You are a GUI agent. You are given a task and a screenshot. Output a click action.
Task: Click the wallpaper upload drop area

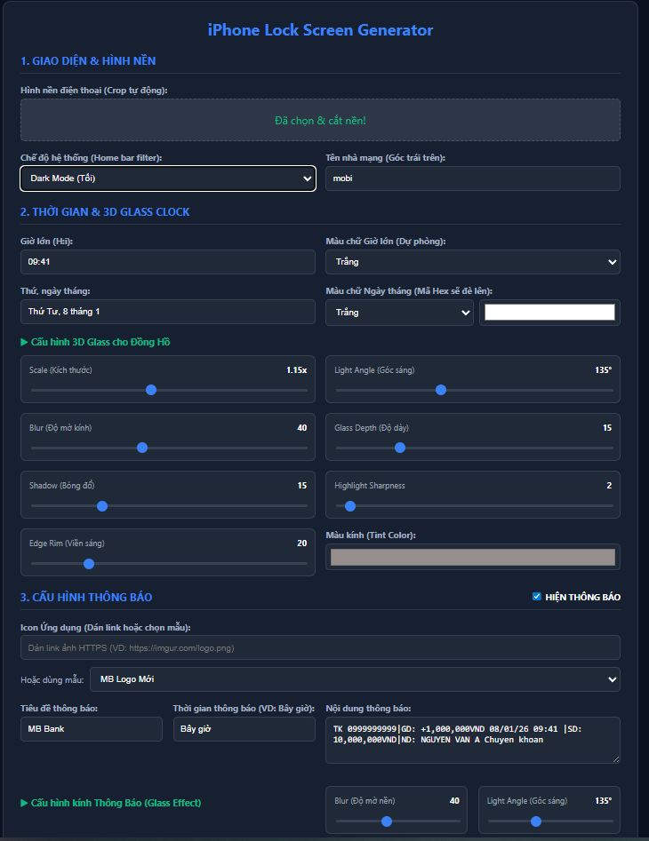[320, 120]
